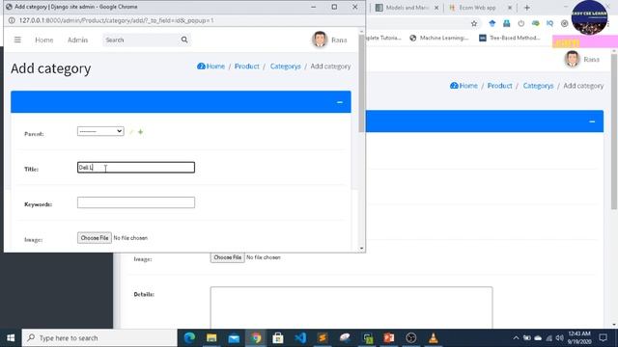Bookmark page with star icon in background browser
This screenshot has height=347, width=618.
(x=474, y=23)
